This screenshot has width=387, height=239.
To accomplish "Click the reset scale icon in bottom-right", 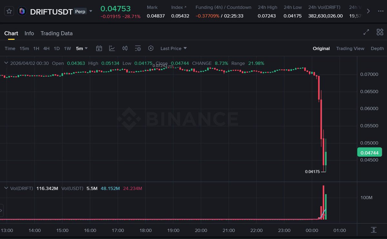I will pos(373,230).
